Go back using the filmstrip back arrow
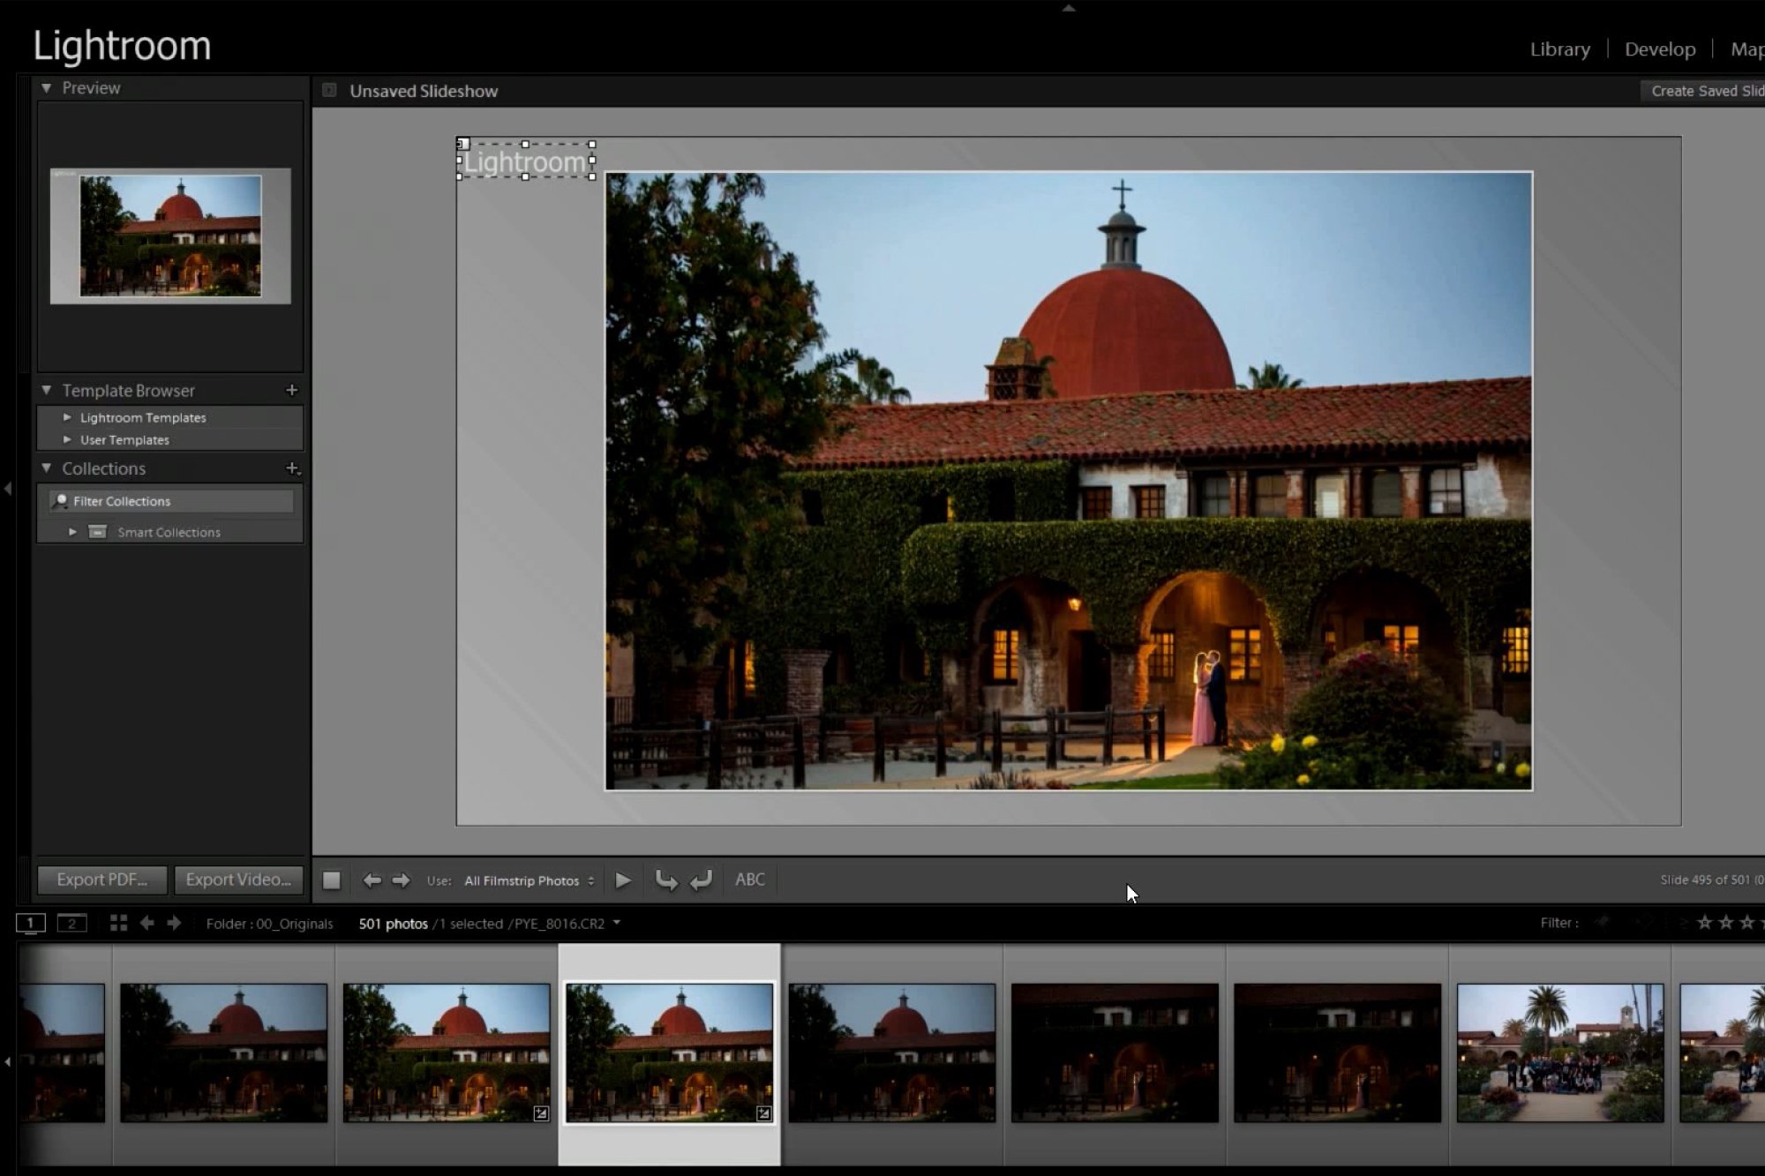The width and height of the screenshot is (1765, 1176). 147,923
